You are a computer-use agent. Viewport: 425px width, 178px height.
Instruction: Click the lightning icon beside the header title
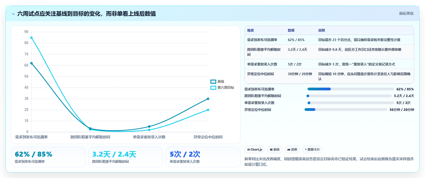pos(13,14)
